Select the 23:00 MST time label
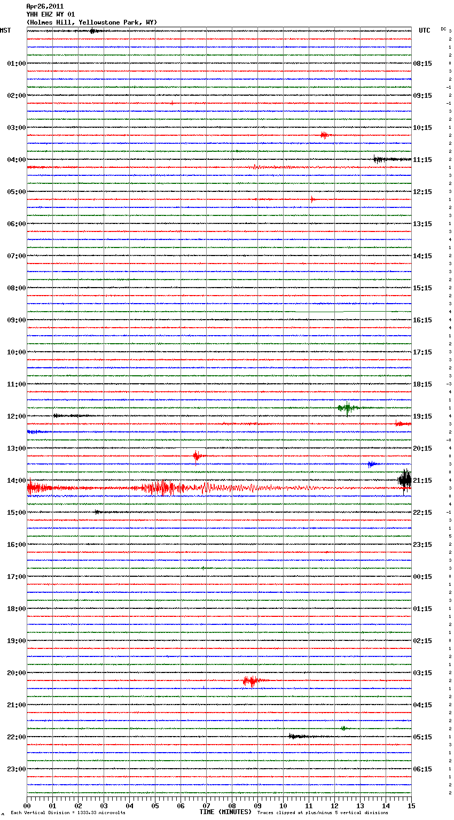Screen dimensions: 454x820 click(16, 769)
